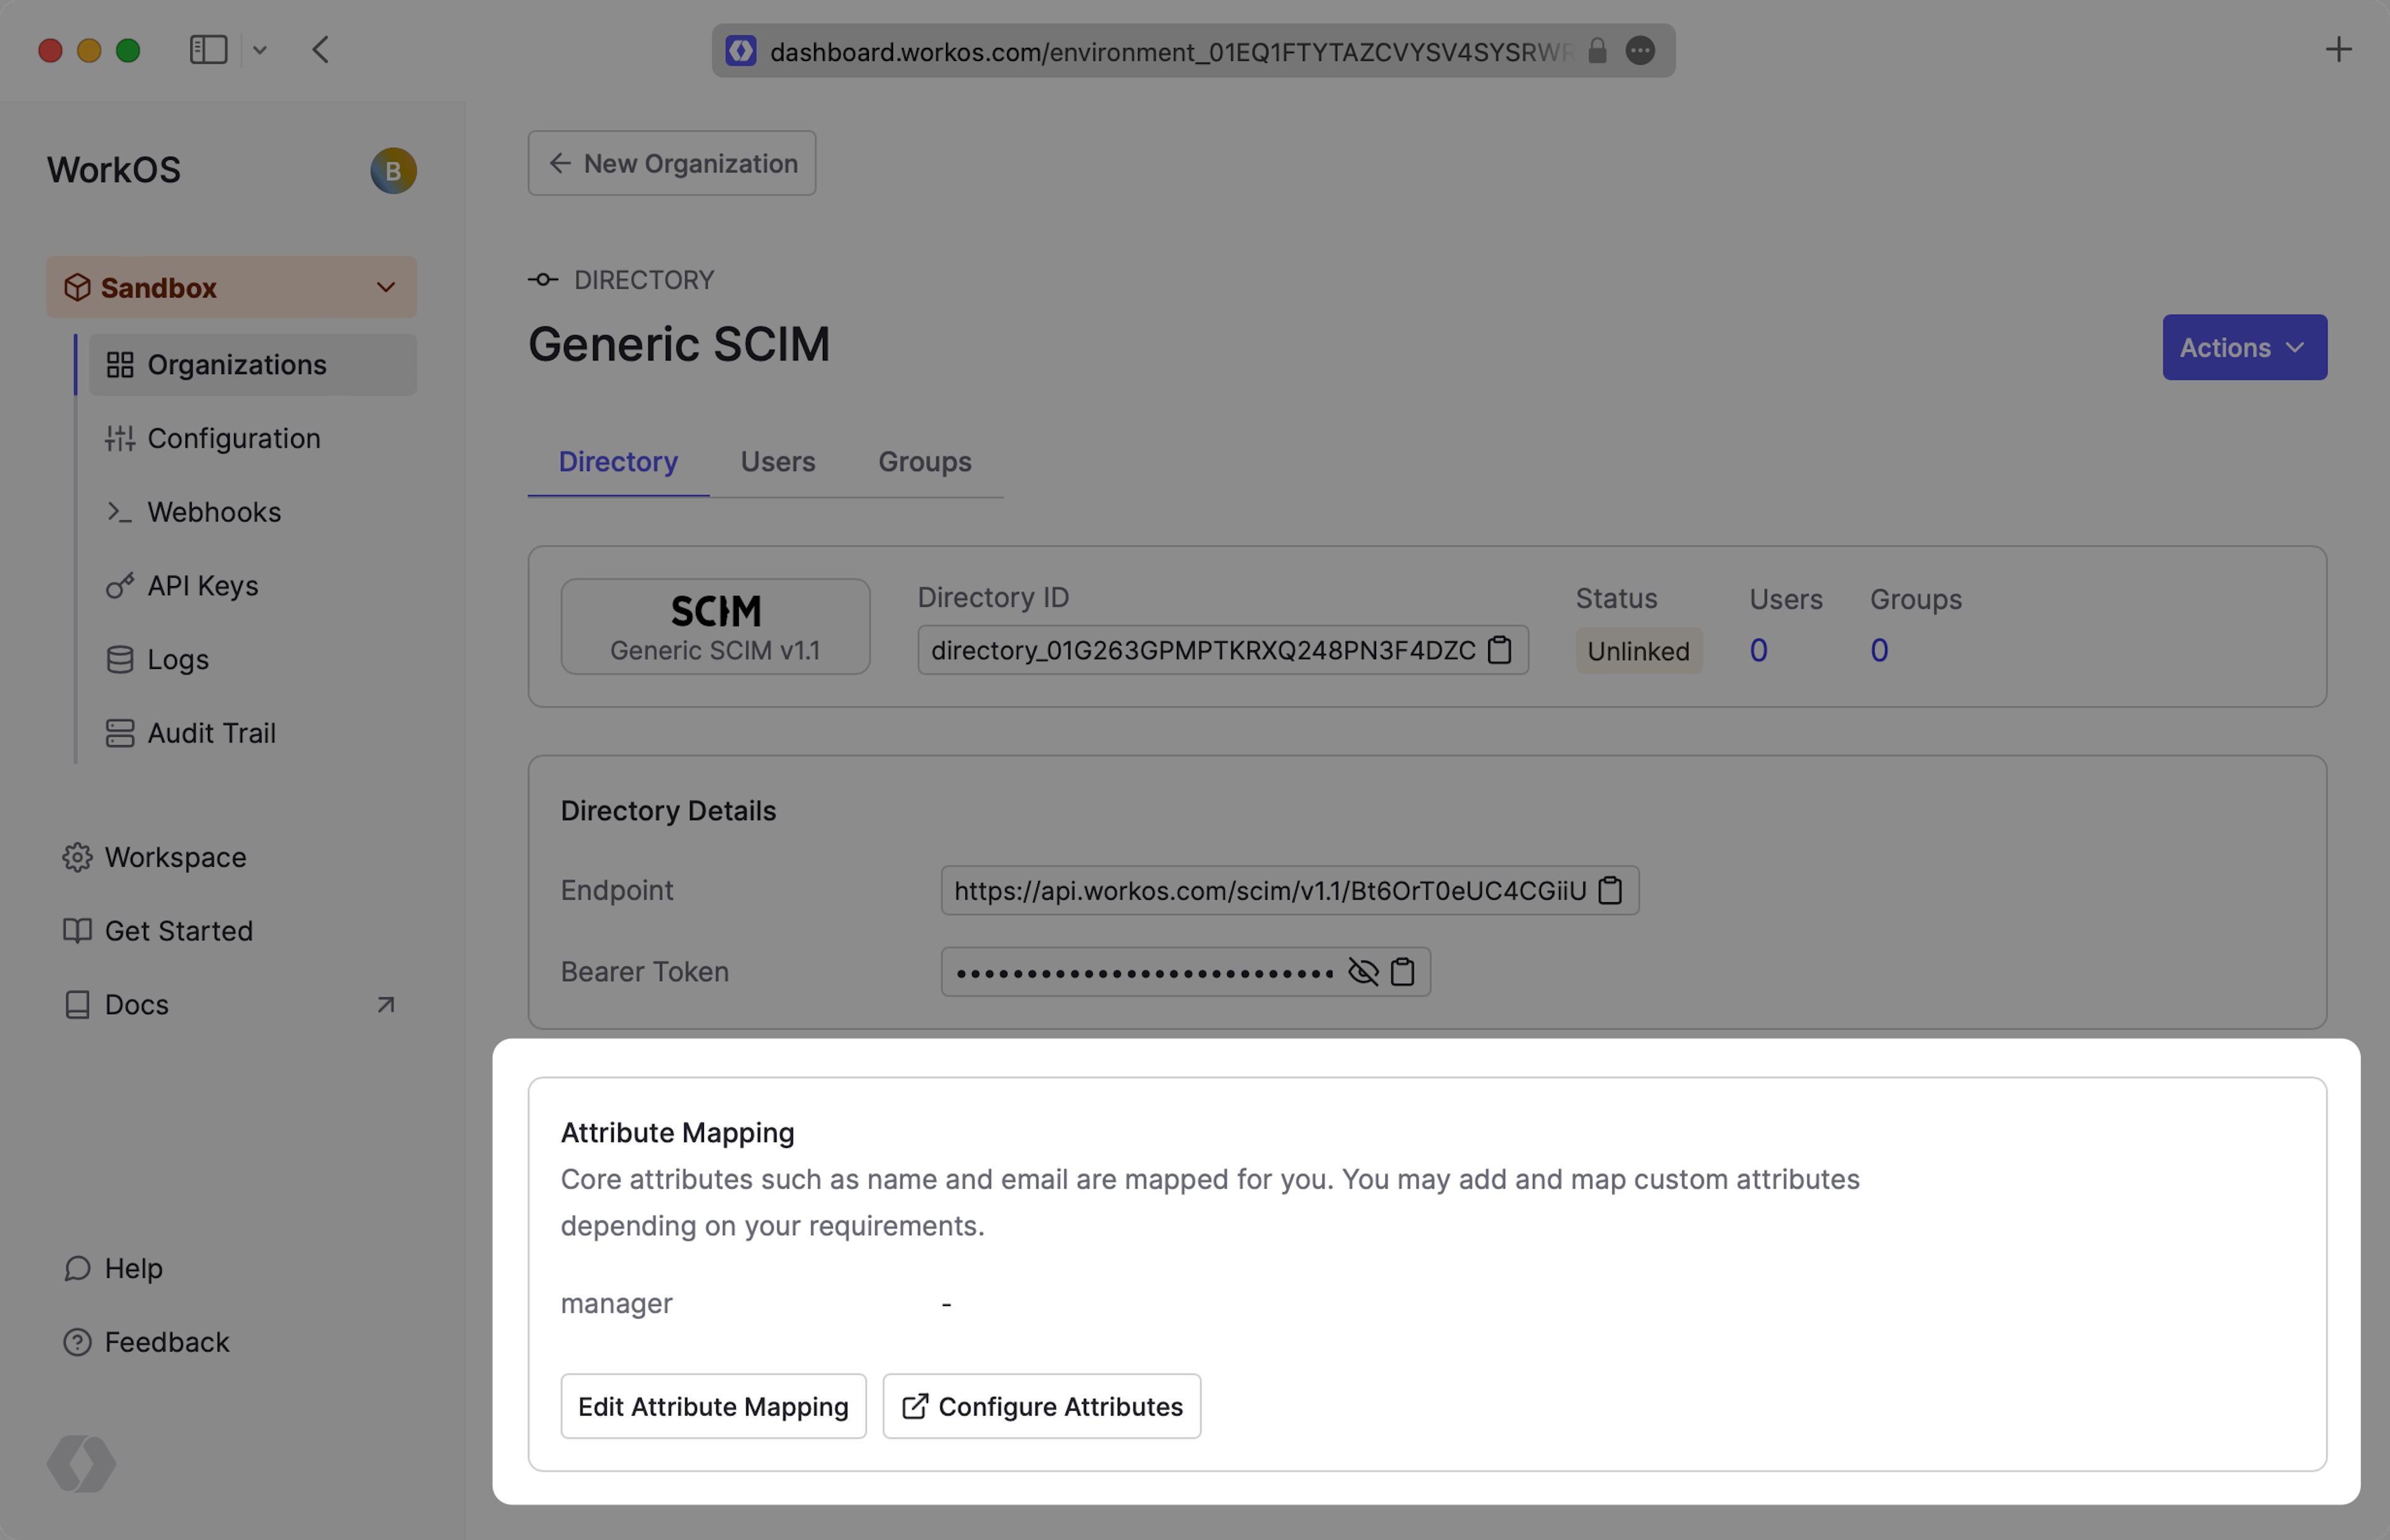The image size is (2390, 1540).
Task: Copy the SCIM endpoint URL
Action: tap(1610, 890)
